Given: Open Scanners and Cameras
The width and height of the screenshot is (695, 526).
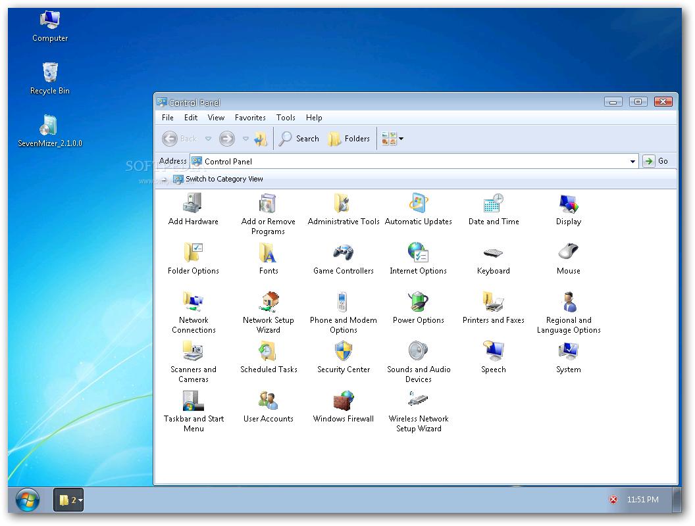Looking at the screenshot, I should [193, 362].
